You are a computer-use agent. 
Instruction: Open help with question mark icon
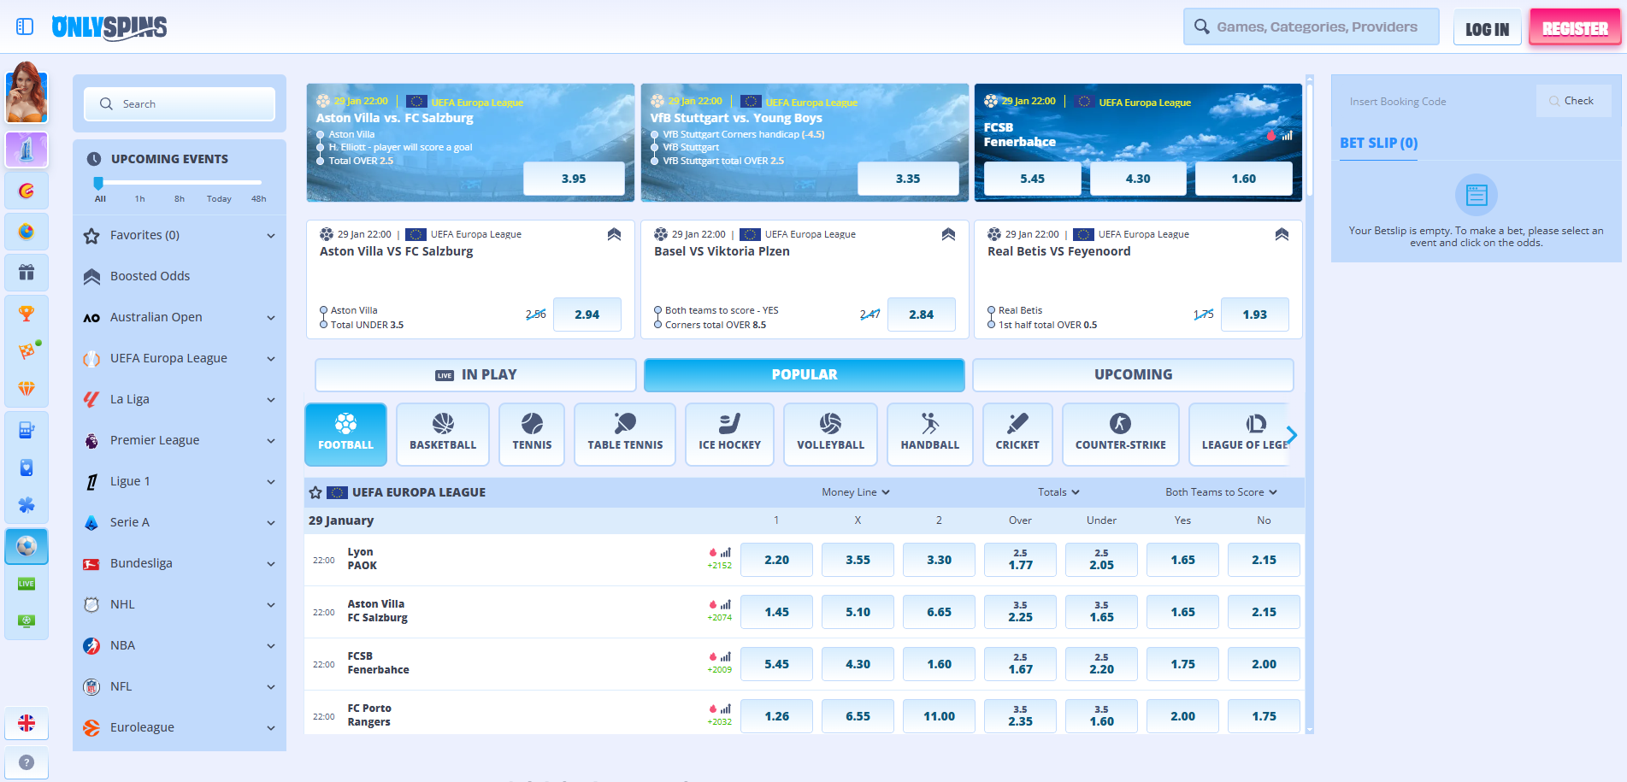coord(27,762)
